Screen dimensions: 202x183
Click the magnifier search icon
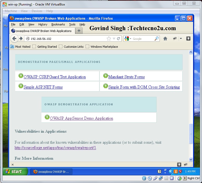157,39
